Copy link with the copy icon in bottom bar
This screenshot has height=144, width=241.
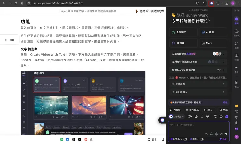click(92, 139)
